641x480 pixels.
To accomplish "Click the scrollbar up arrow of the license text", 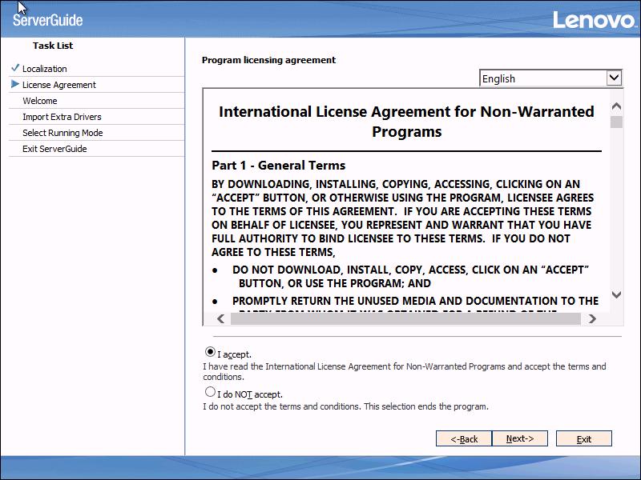I will 616,104.
